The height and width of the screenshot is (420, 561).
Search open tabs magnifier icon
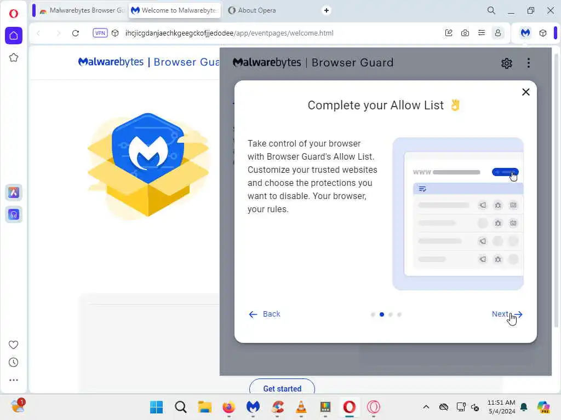pos(491,10)
